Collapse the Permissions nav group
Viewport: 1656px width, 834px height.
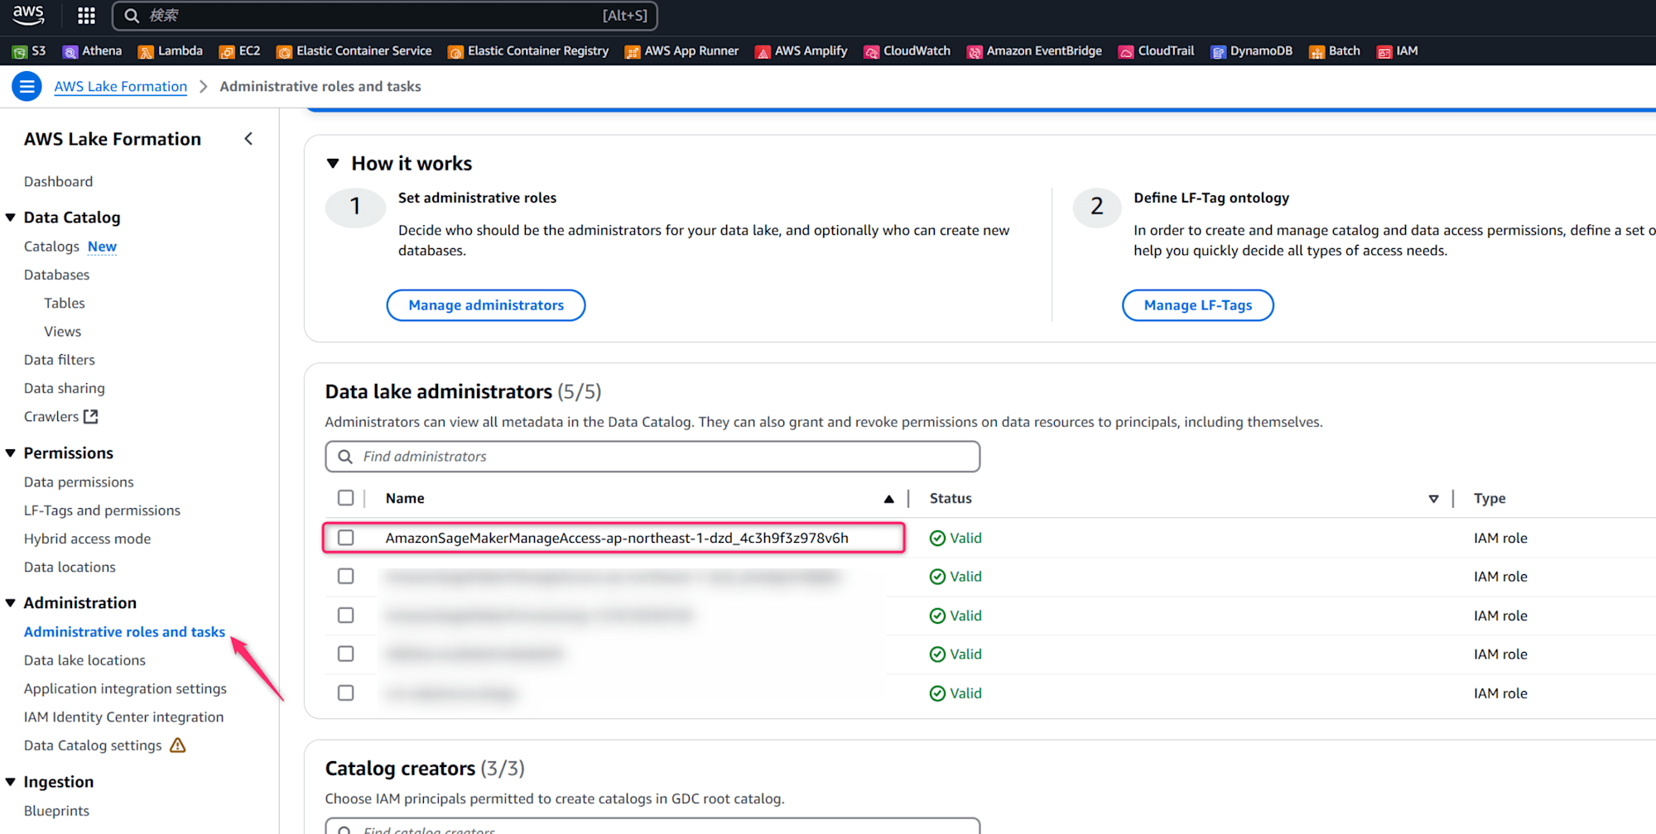pos(11,453)
